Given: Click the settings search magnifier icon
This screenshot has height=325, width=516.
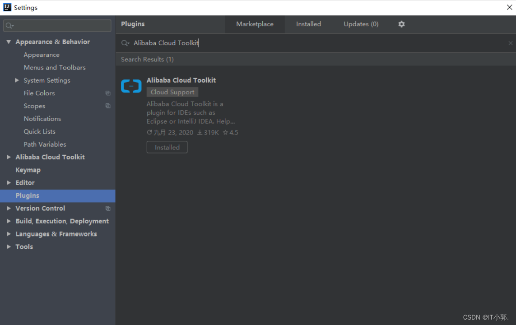Looking at the screenshot, I should pos(9,26).
